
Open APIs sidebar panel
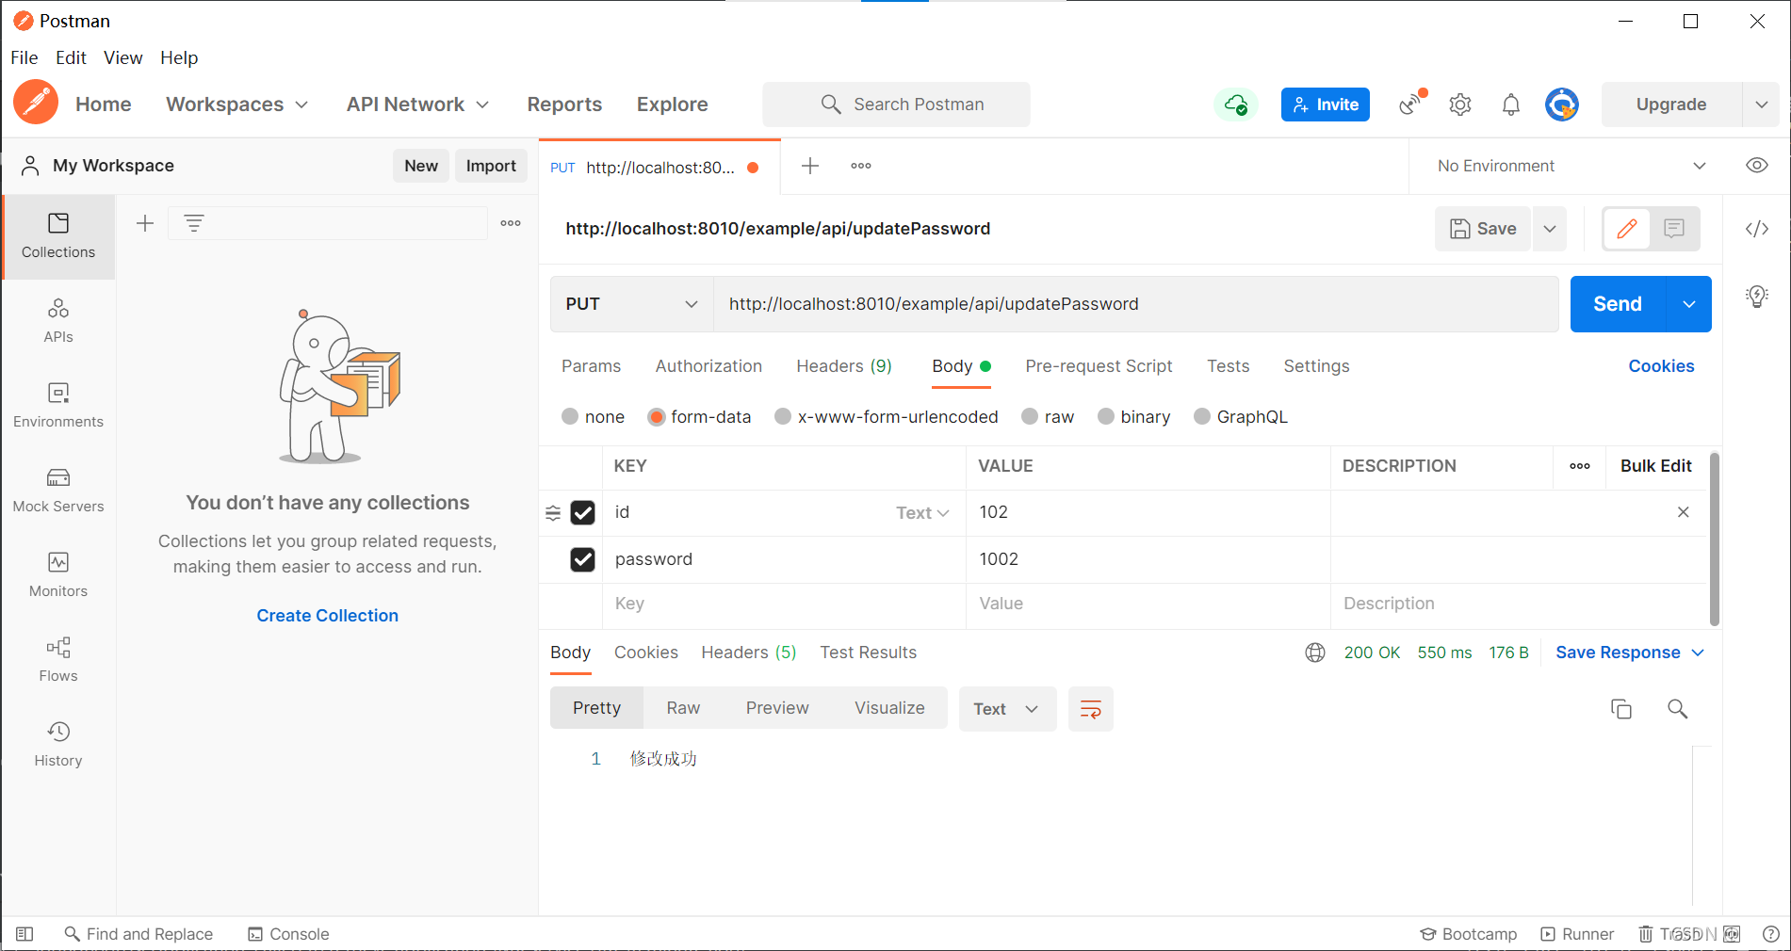coord(58,321)
